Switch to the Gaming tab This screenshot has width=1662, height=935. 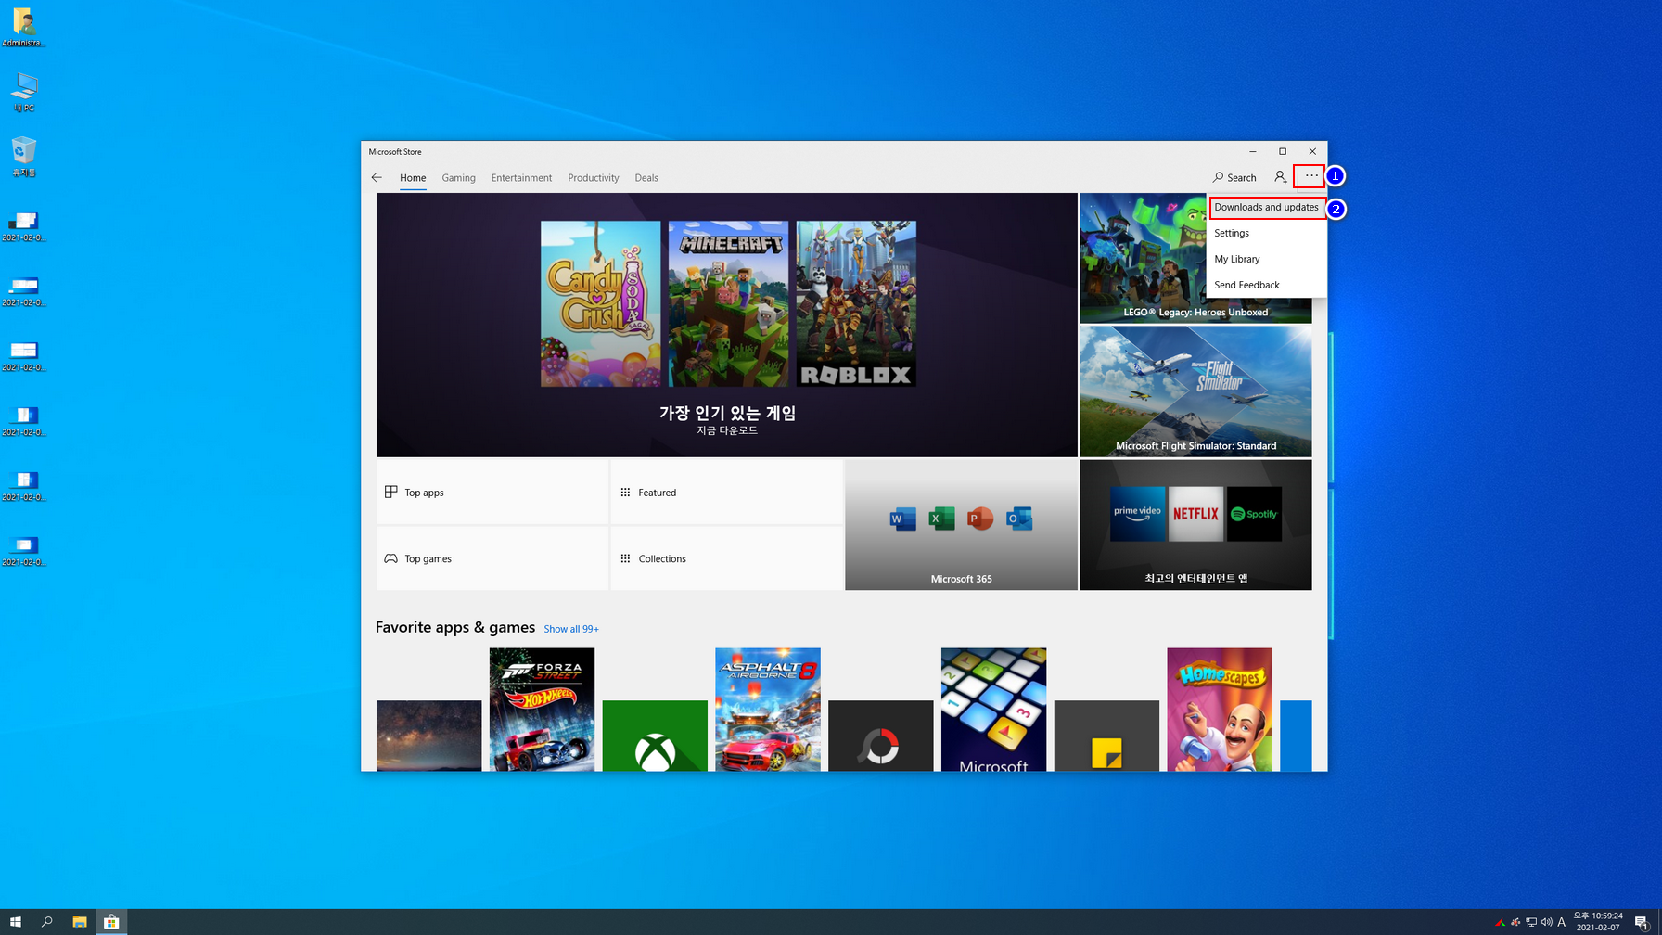pyautogui.click(x=458, y=178)
